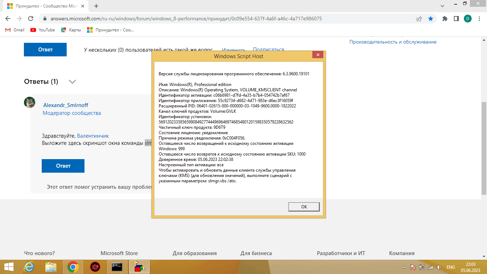The width and height of the screenshot is (487, 274).
Task: Open the power battery tray icon
Action: [x=422, y=267]
